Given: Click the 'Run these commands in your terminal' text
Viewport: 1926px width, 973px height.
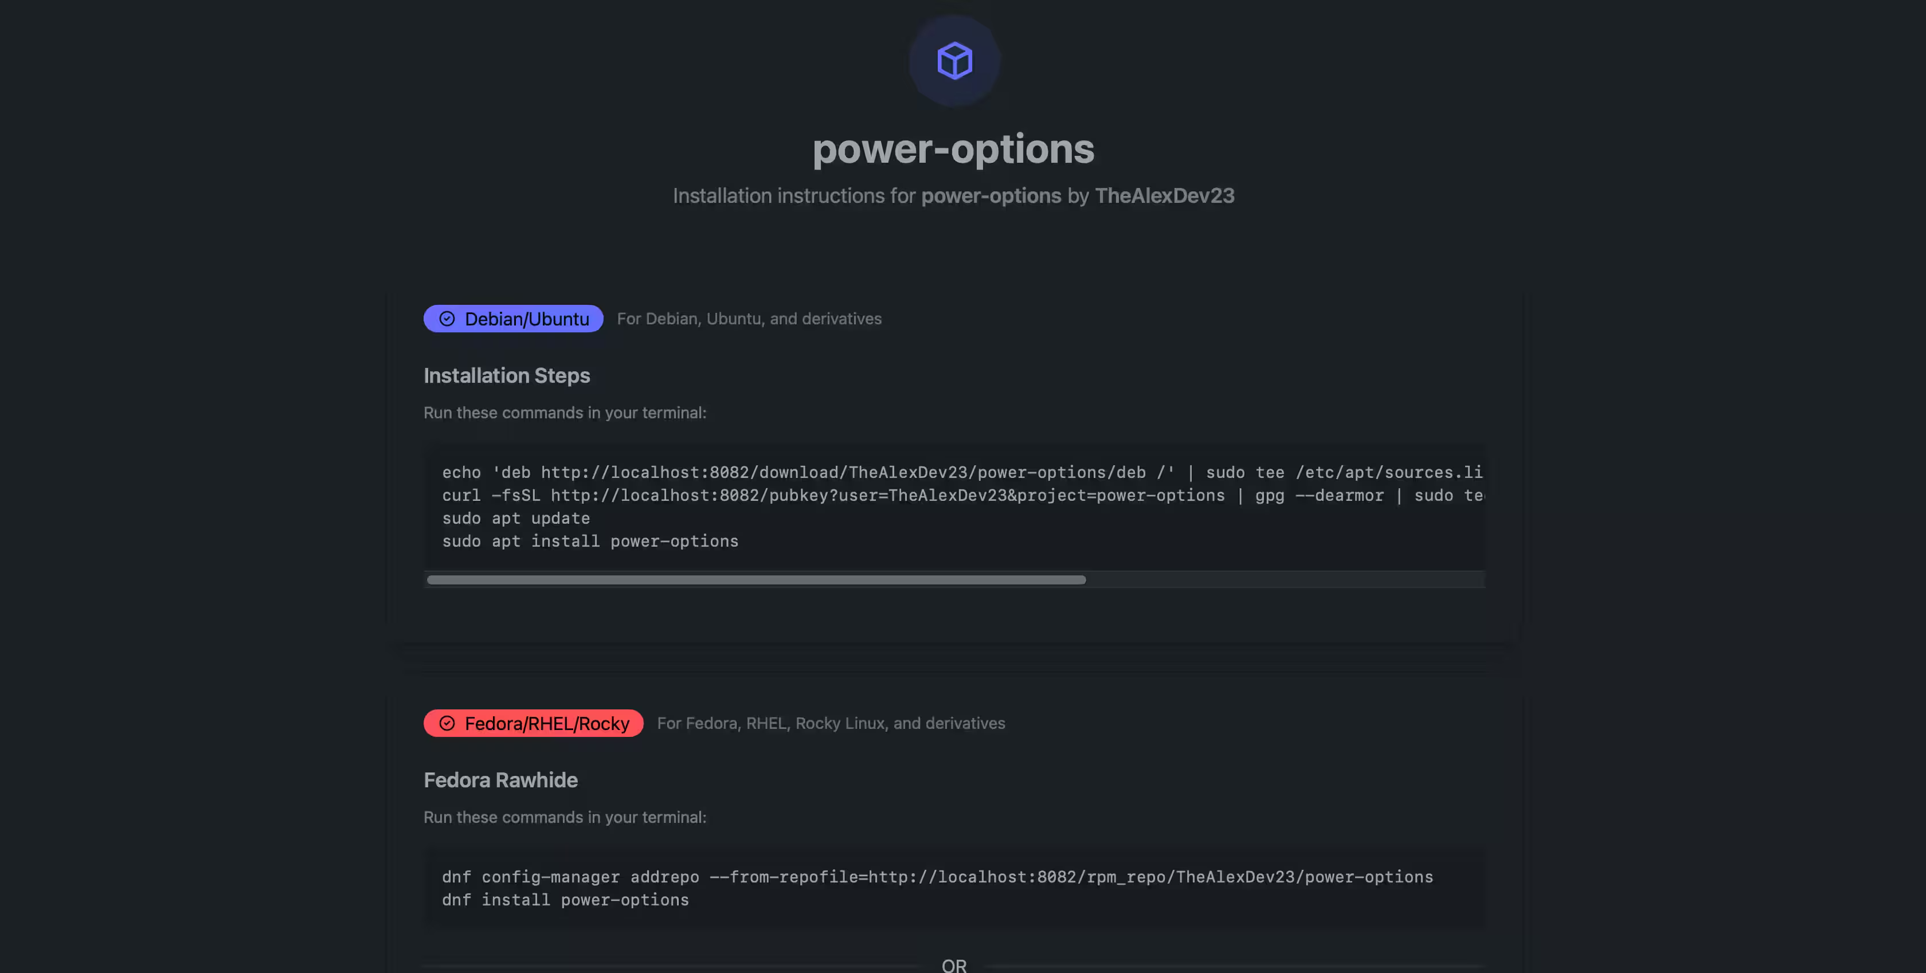Looking at the screenshot, I should [x=565, y=413].
